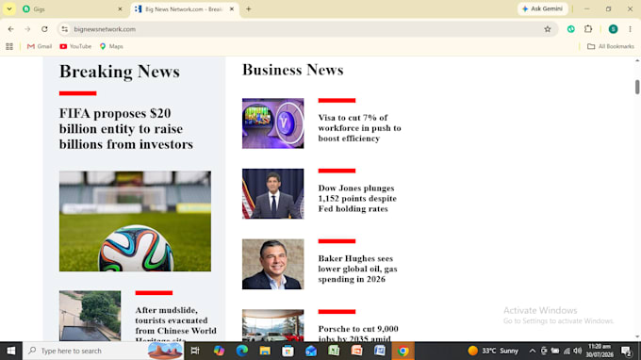
Task: Open a new tab with plus button
Action: (249, 9)
